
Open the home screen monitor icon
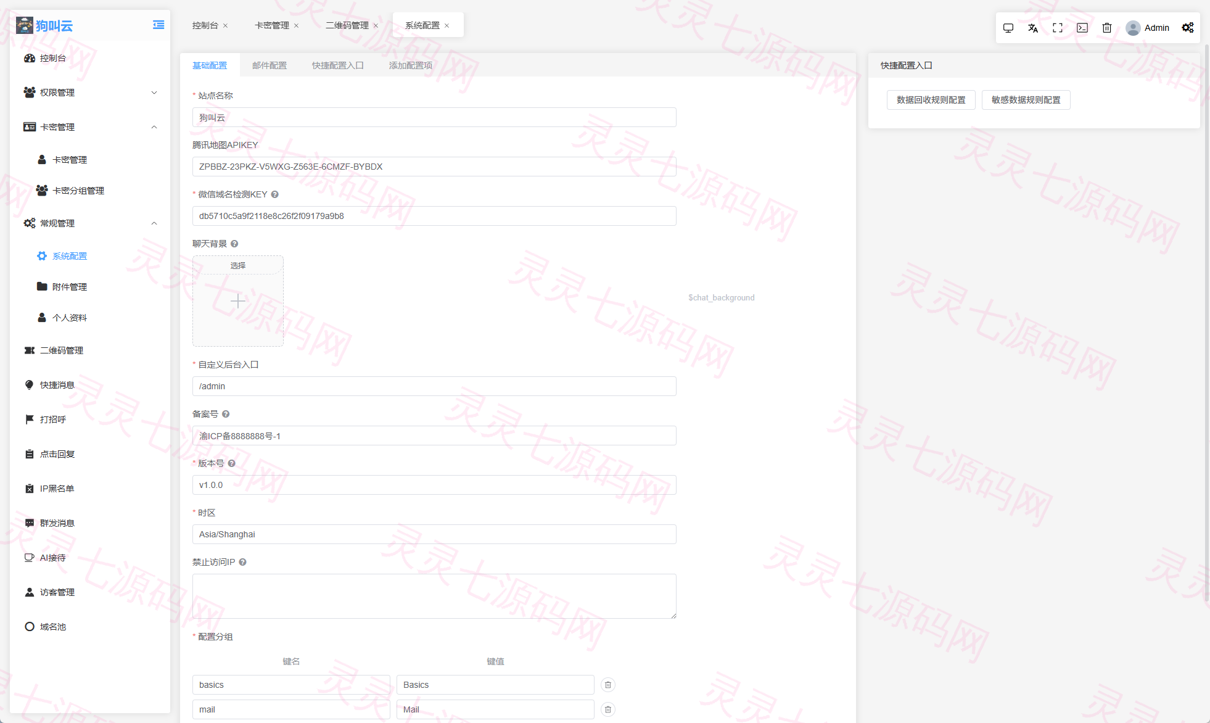1008,28
